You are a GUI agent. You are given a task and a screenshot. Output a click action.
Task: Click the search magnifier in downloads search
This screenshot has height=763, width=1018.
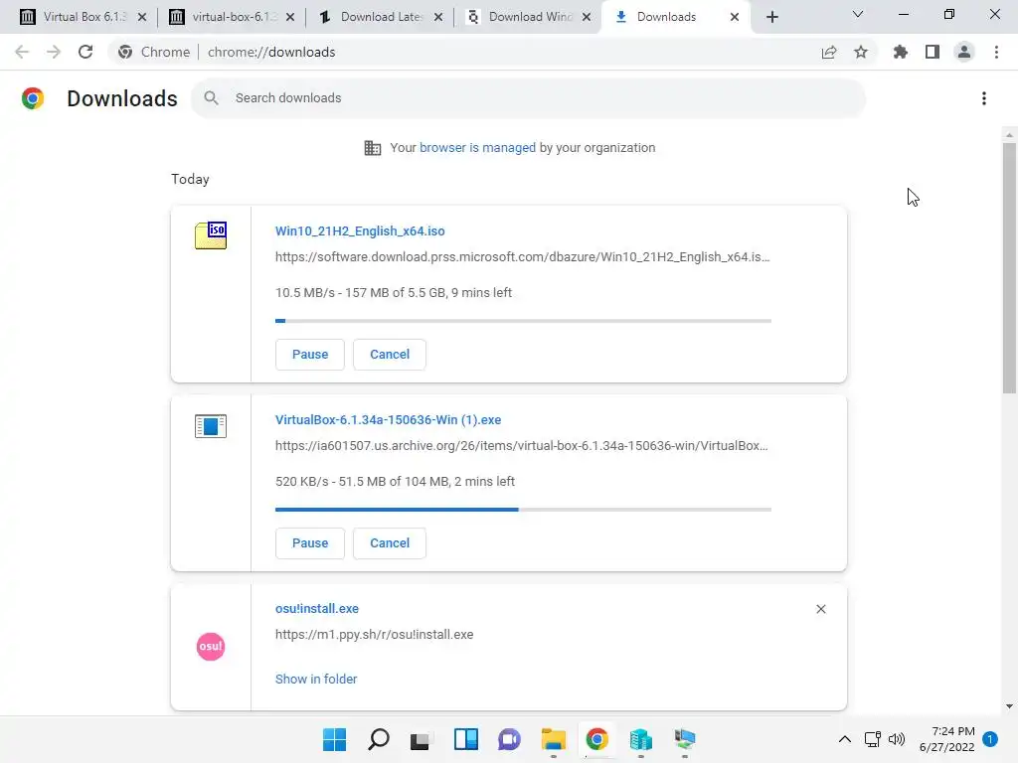coord(211,98)
